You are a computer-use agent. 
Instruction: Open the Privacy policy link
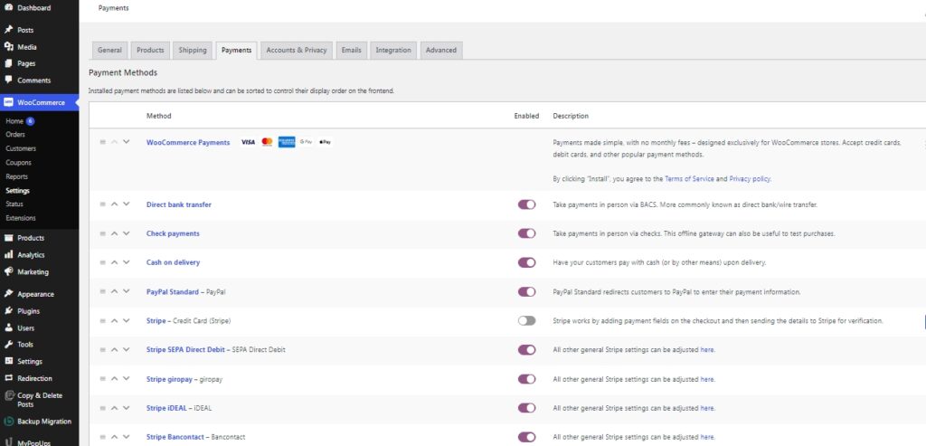coord(750,178)
